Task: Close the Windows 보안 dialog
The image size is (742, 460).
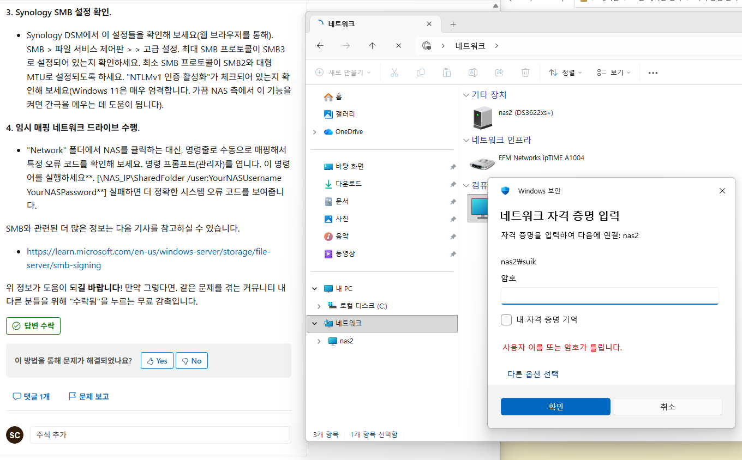Action: point(722,191)
